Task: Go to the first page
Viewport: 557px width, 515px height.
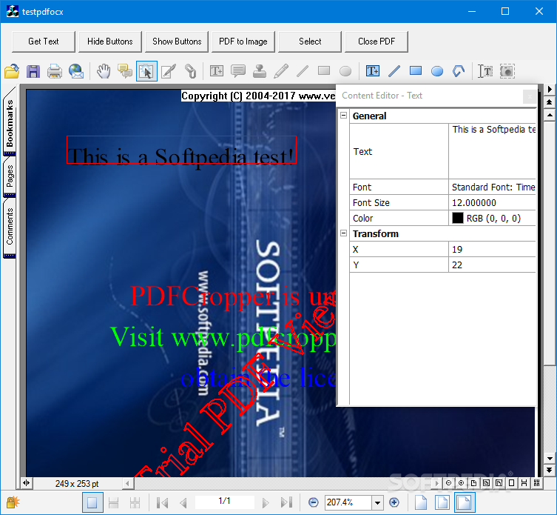Action: click(x=162, y=502)
